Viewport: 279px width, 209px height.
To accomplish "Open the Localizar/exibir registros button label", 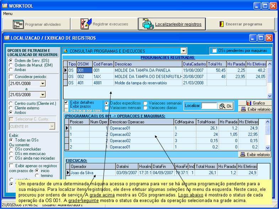I will [178, 24].
